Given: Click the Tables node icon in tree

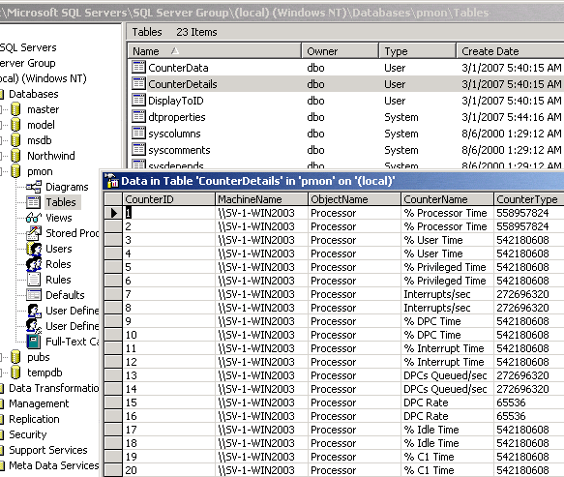Looking at the screenshot, I should [34, 202].
